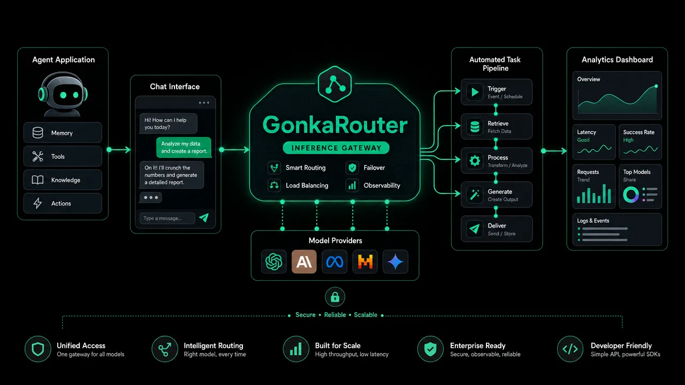Image resolution: width=685 pixels, height=385 pixels.
Task: Send the chat message with paper plane icon
Action: pyautogui.click(x=203, y=218)
